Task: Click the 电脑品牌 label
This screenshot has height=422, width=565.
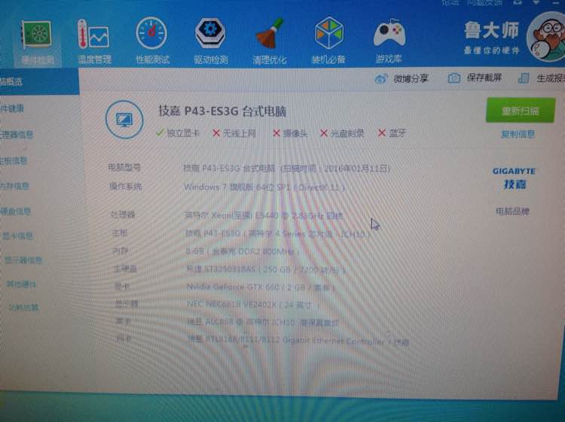Action: click(x=512, y=211)
